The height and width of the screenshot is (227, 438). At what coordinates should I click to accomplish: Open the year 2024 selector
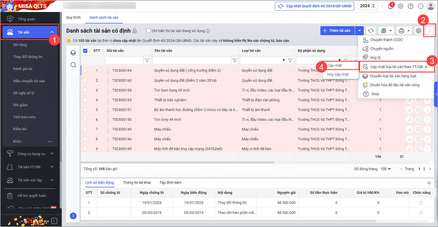(x=367, y=6)
